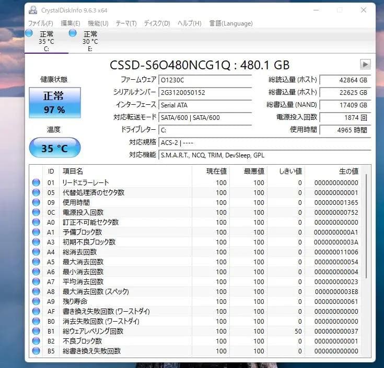Select raw value 000000011006

pyautogui.click(x=336, y=252)
